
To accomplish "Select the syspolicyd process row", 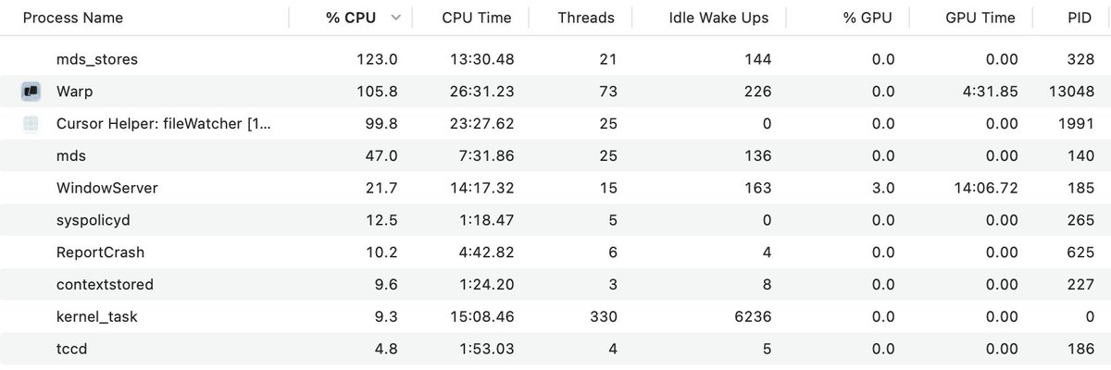I will click(555, 219).
